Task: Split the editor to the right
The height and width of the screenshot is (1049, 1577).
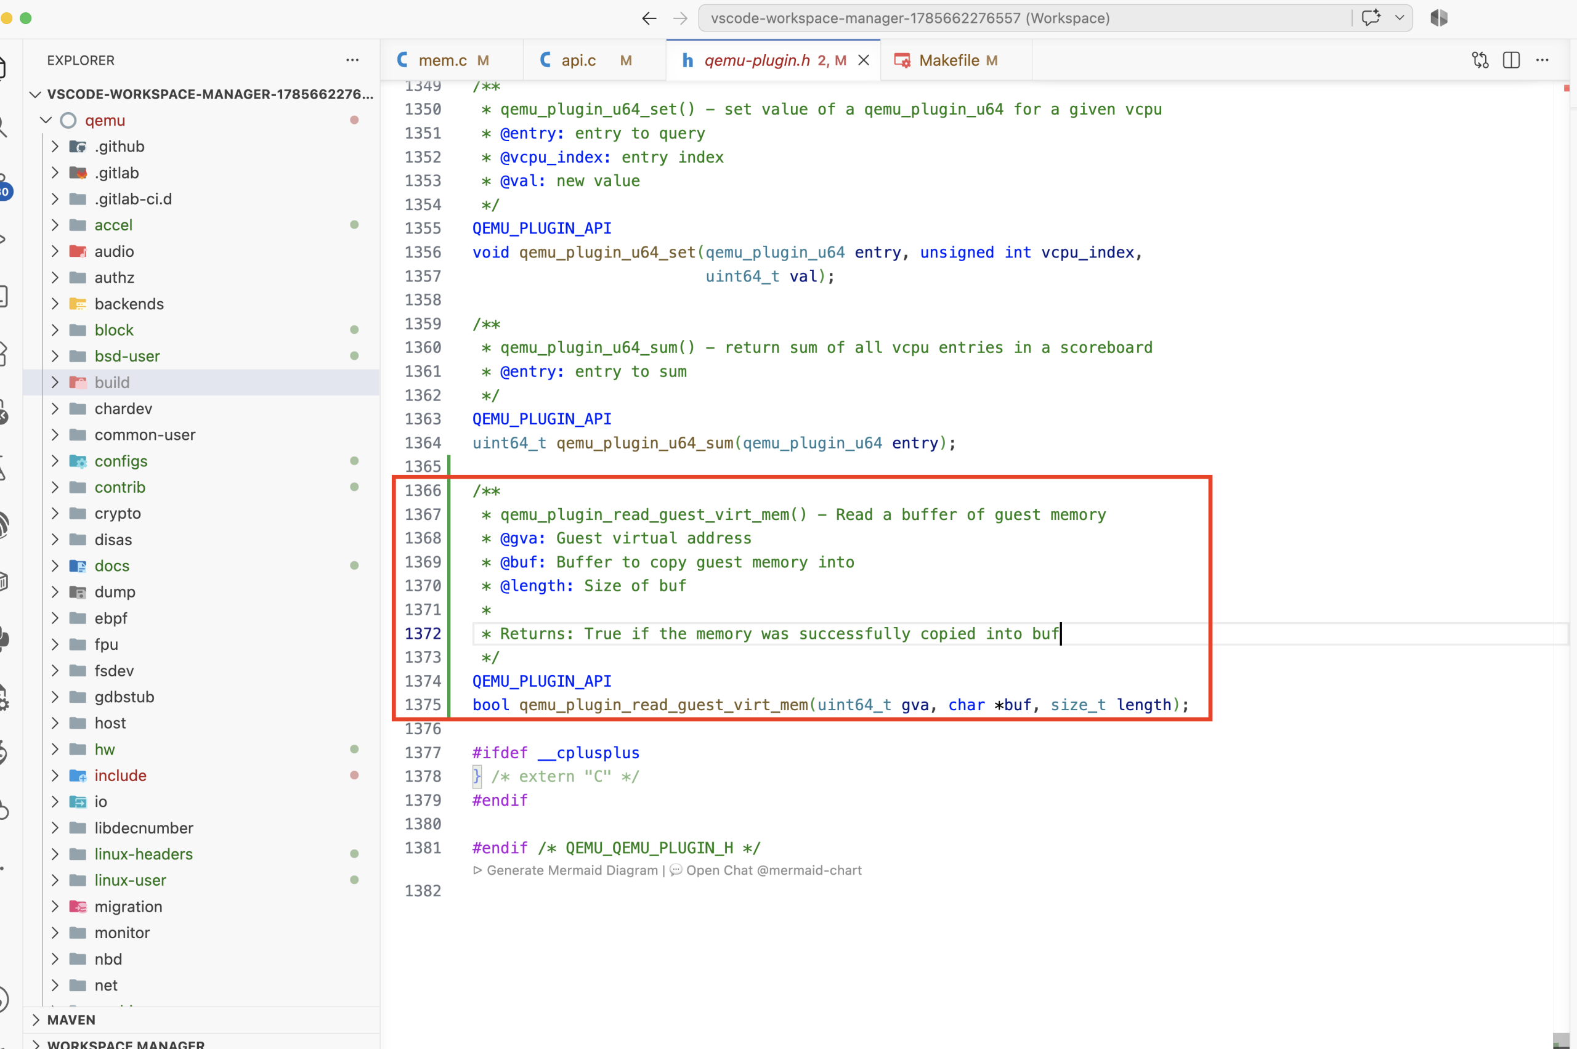Action: click(1512, 60)
